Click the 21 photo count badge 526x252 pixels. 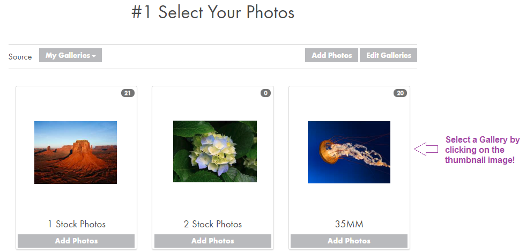[x=128, y=93]
